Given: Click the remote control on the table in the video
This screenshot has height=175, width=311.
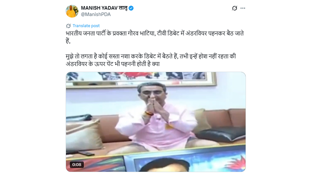Looking at the screenshot, I should [86, 153].
